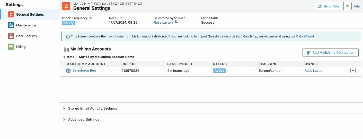Click the Next Run date 17/07/2024, 09:25
The height and width of the screenshot is (139, 363).
(x=123, y=22)
